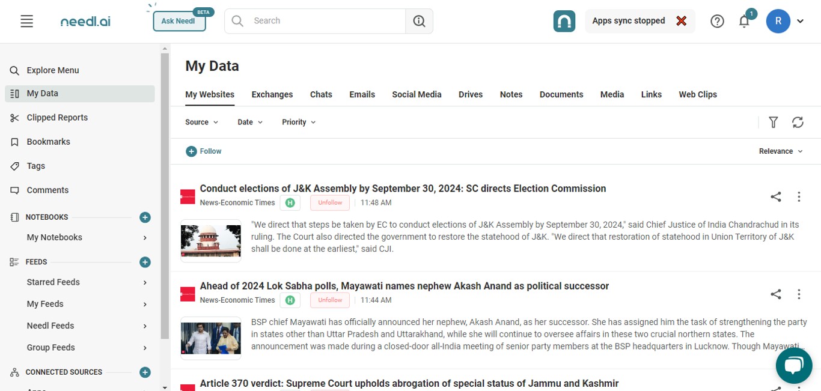The width and height of the screenshot is (821, 391).
Task: Refresh the My Websites list
Action: [798, 123]
